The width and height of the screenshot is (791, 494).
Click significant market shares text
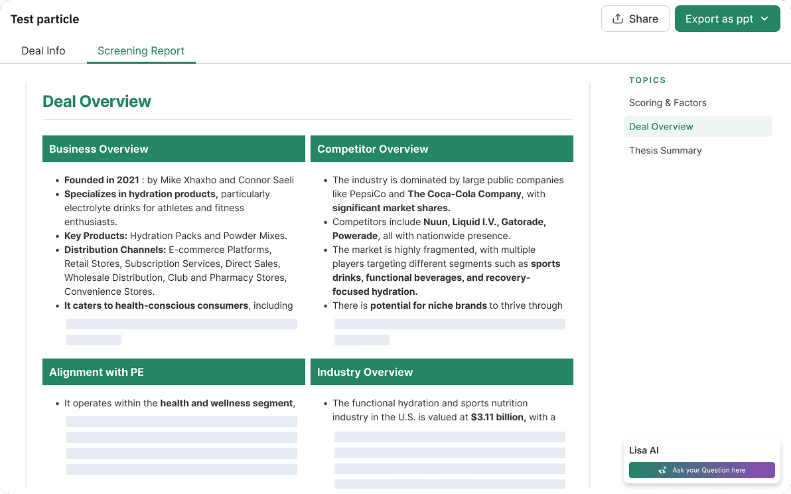[391, 208]
